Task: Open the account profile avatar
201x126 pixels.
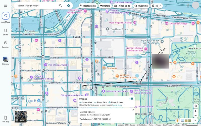Action: tap(196, 5)
